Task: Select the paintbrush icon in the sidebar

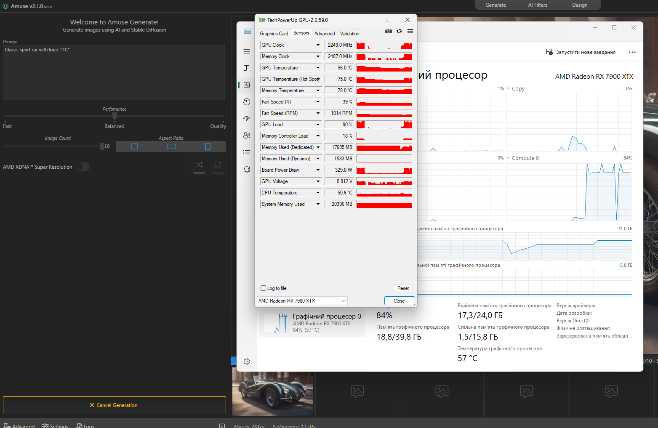Action: click(x=247, y=118)
